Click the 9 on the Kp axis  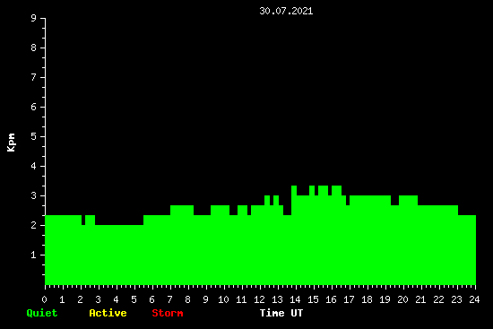point(34,19)
